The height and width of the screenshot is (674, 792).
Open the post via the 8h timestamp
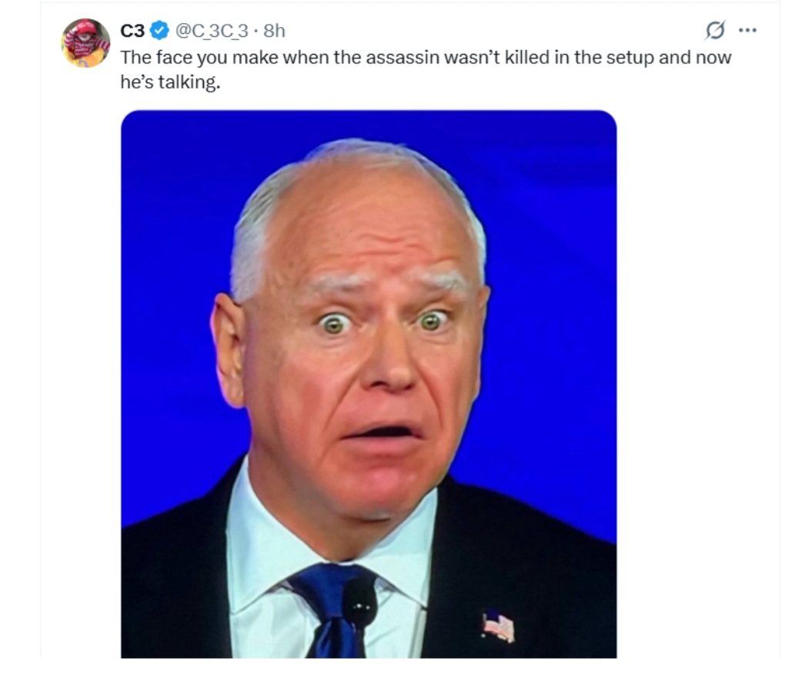[274, 31]
